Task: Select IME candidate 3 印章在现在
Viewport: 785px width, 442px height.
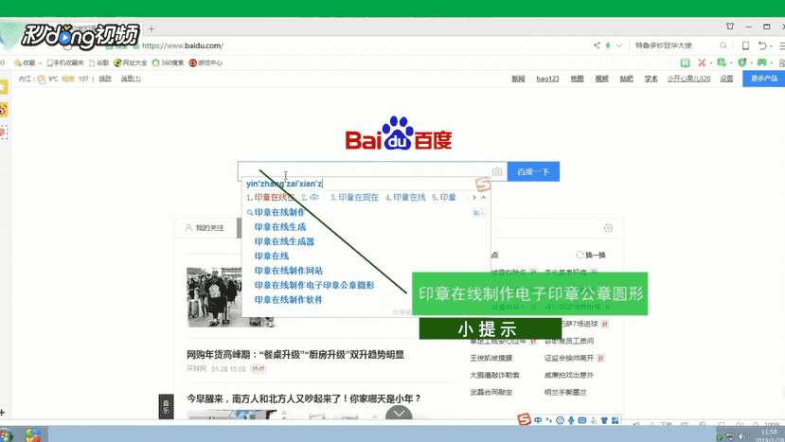Action: [354, 197]
